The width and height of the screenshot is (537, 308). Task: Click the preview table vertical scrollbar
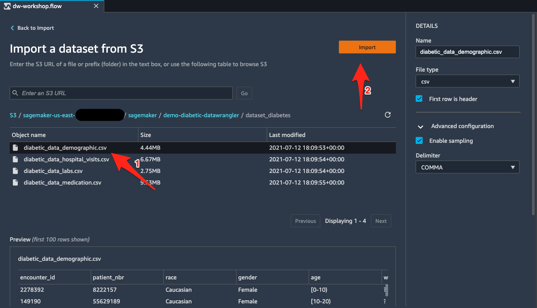(x=386, y=290)
